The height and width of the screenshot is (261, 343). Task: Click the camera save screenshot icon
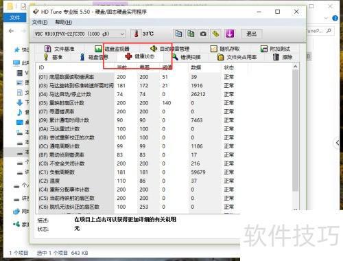click(x=203, y=34)
